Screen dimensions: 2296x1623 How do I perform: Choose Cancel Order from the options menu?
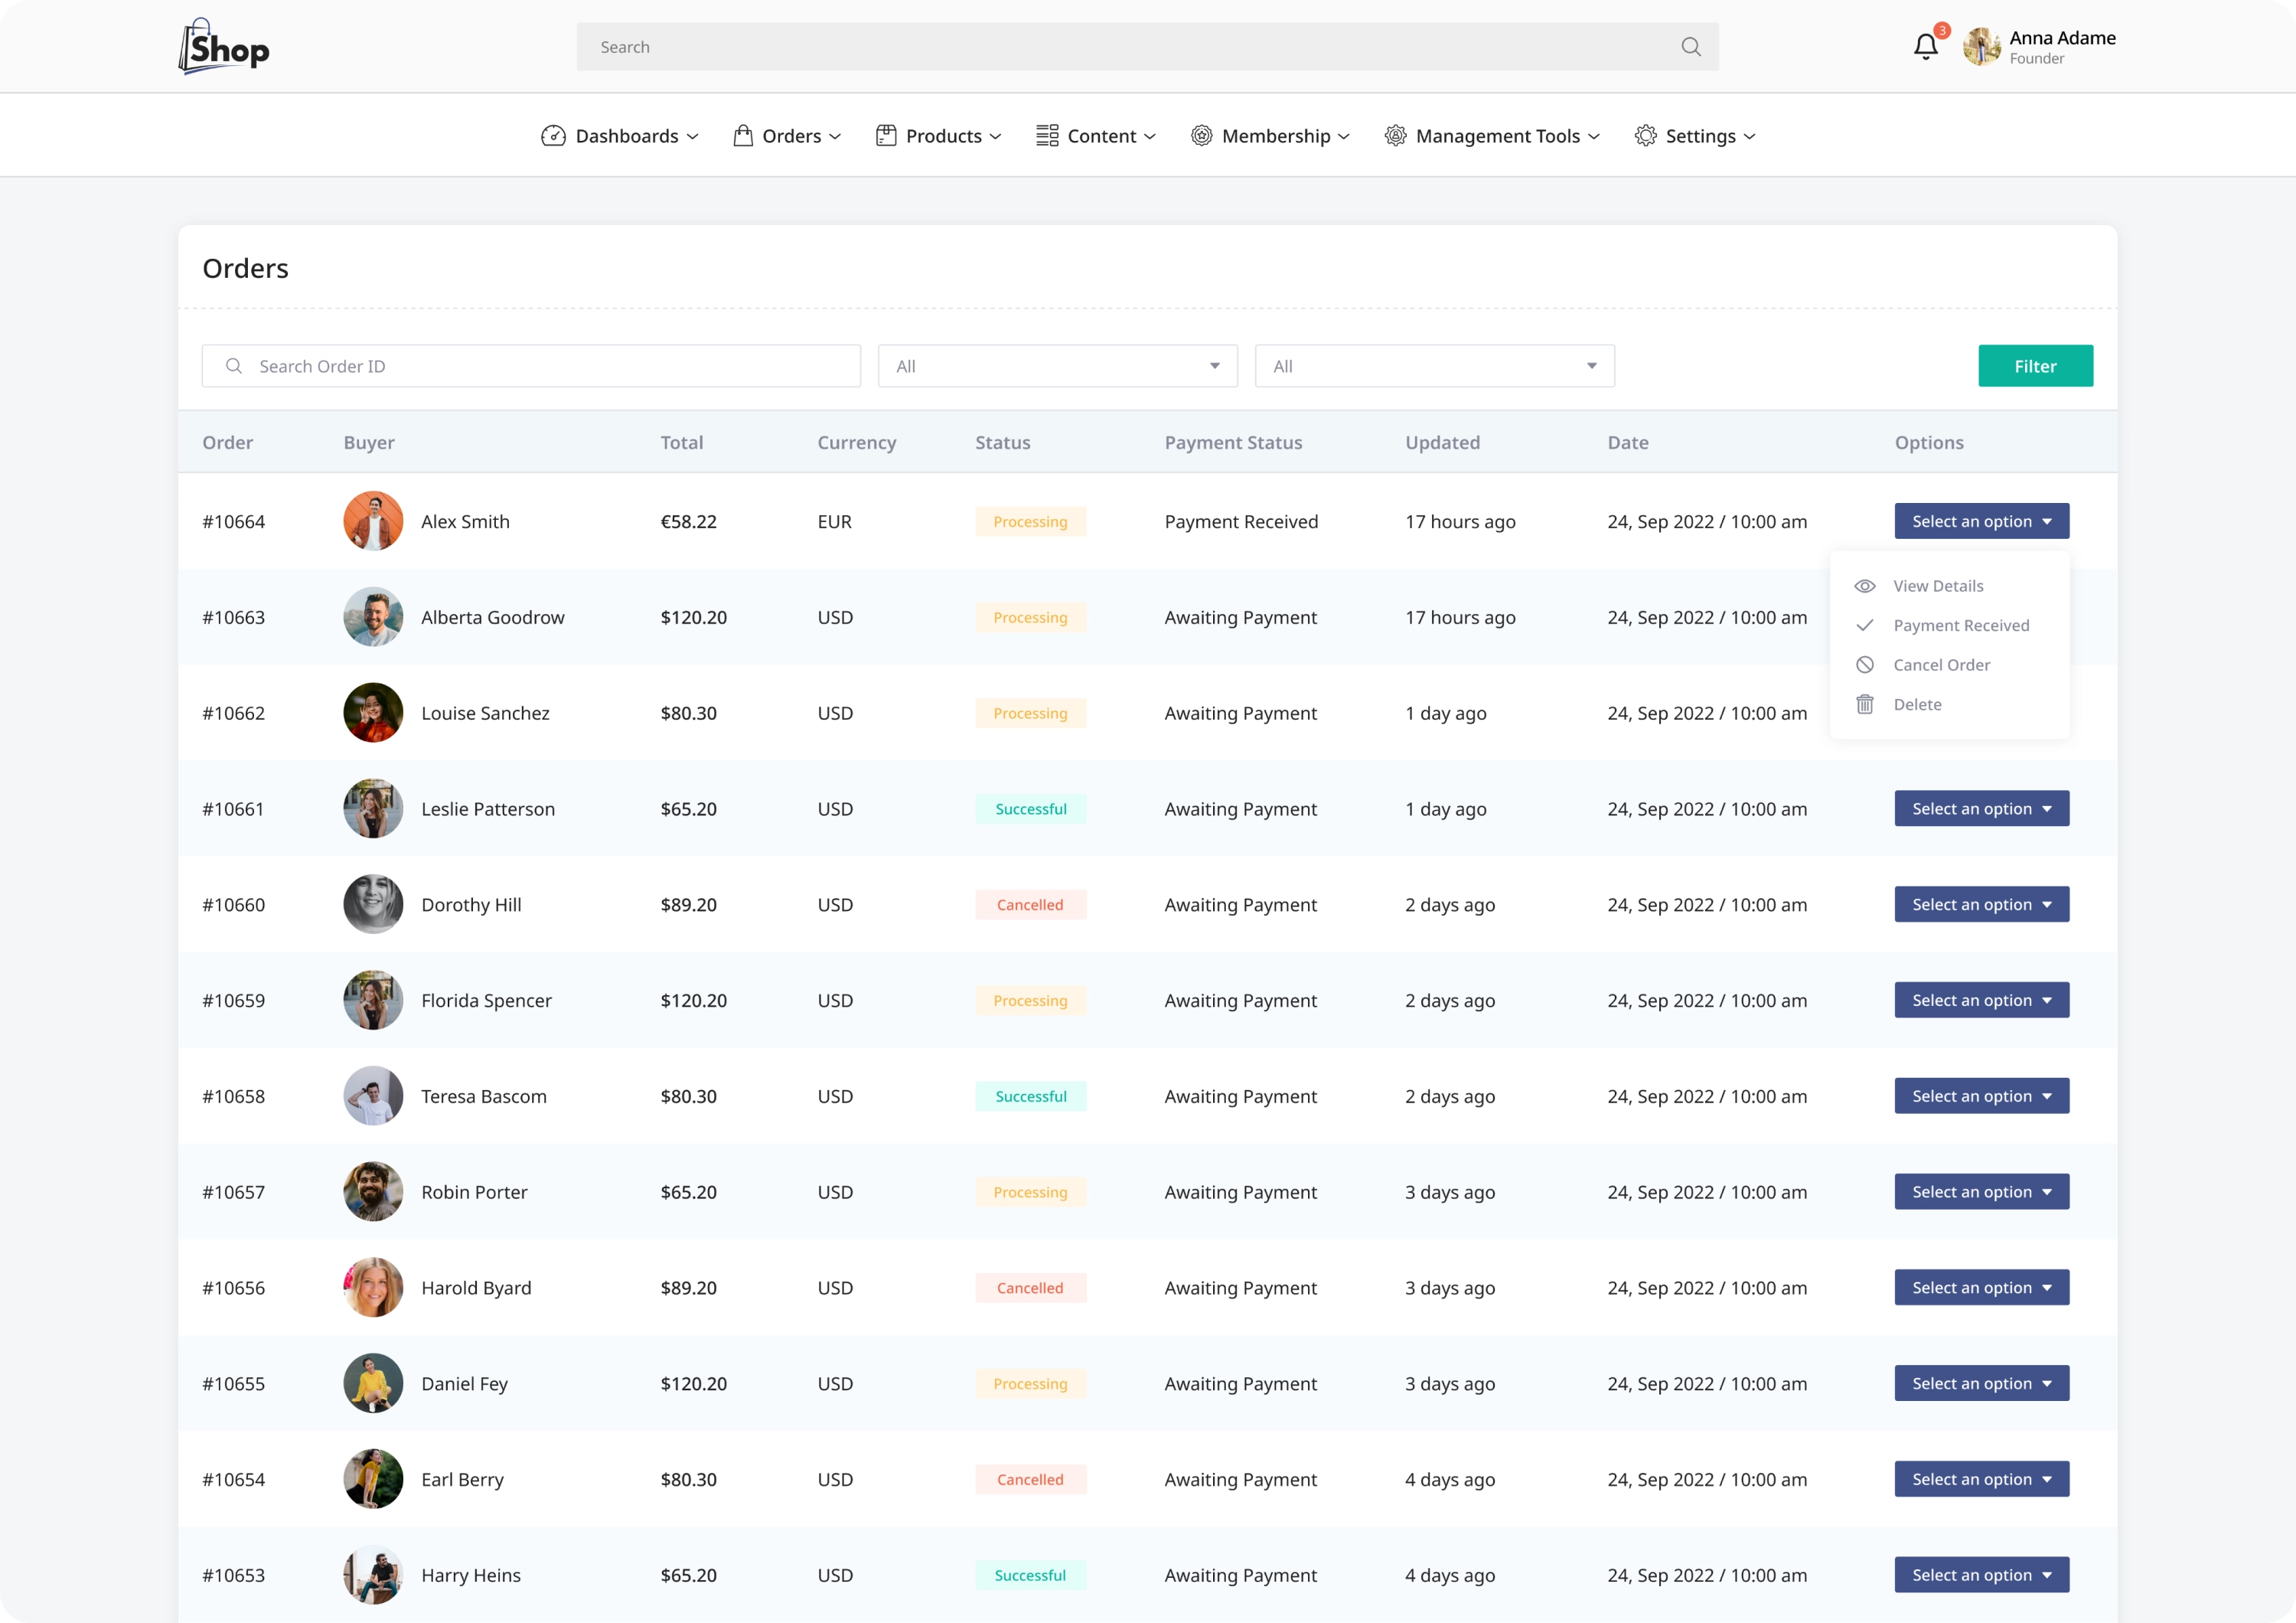click(x=1941, y=665)
